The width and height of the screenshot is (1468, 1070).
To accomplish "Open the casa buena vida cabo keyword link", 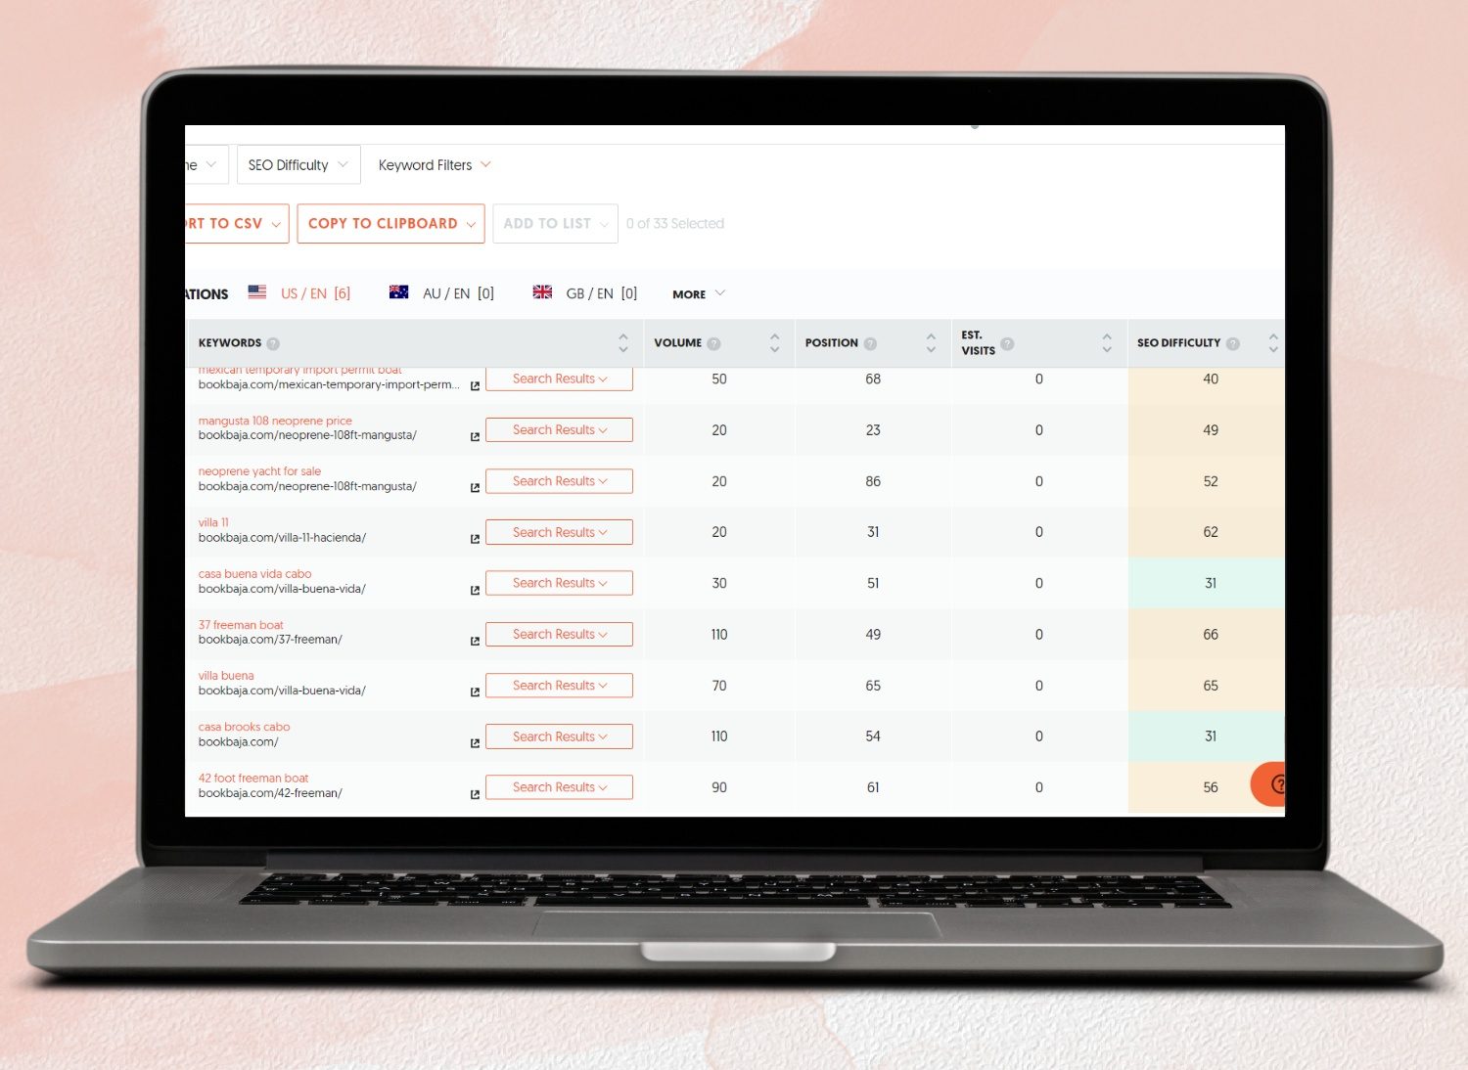I will (254, 573).
